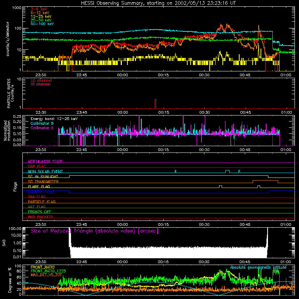299x299 pixels.
Task: Select the BAD_PACKETS flag label
Action: click(41, 217)
